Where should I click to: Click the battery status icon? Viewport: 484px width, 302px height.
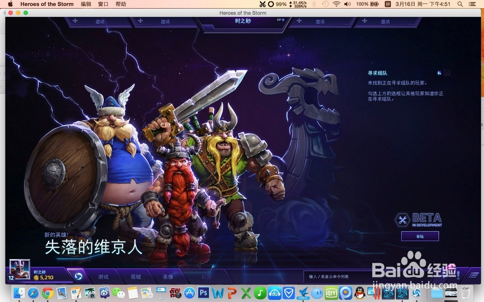click(375, 4)
